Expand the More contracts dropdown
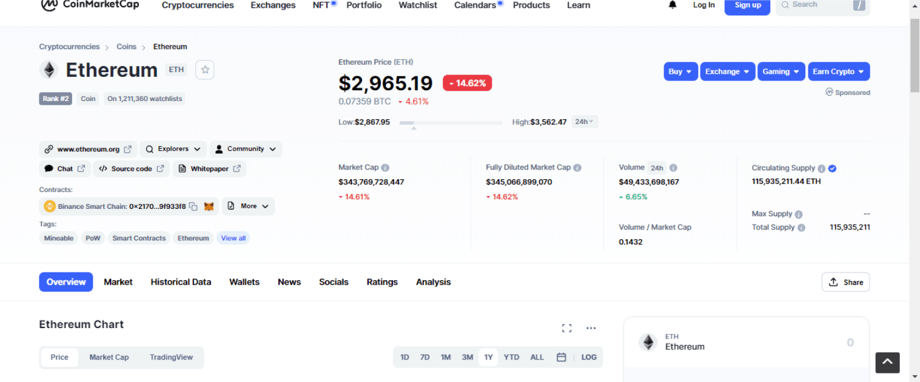The width and height of the screenshot is (920, 382). pos(248,206)
